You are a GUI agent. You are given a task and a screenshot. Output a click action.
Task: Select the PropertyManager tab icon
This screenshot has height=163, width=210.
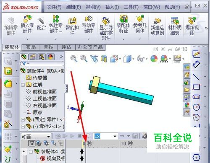coord(32,57)
